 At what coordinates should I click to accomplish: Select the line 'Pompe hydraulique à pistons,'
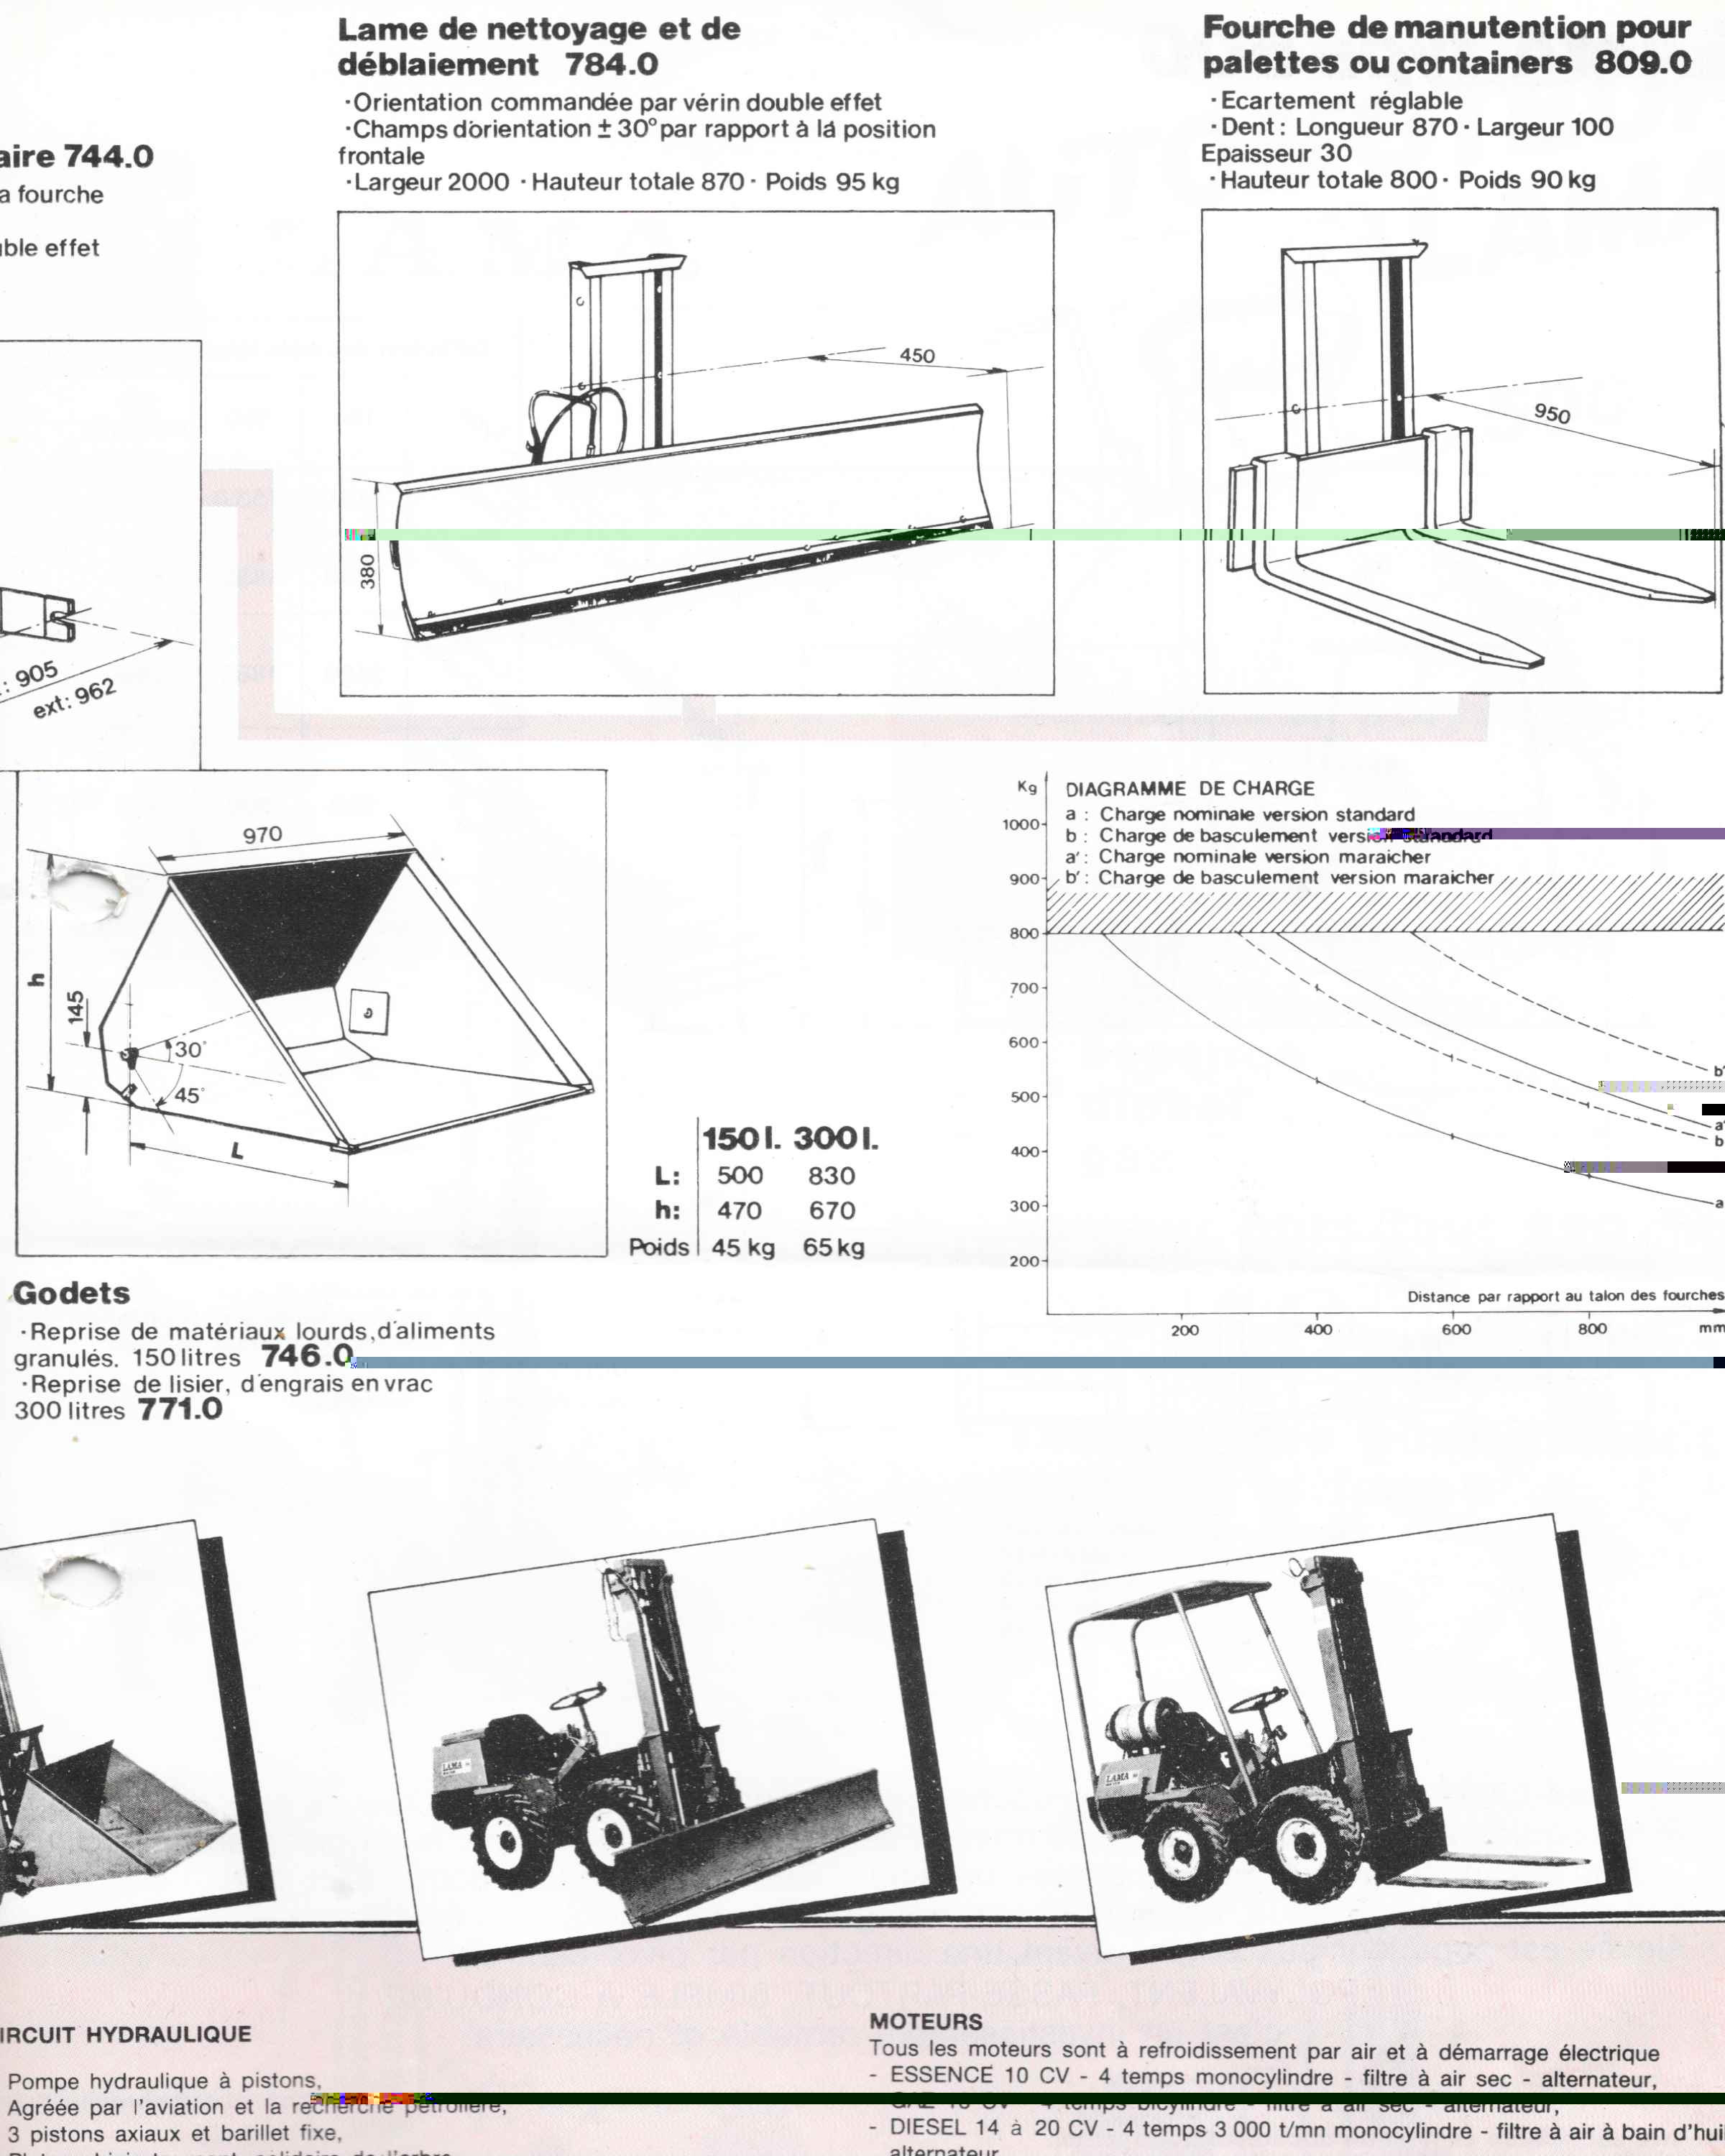pos(164,2081)
